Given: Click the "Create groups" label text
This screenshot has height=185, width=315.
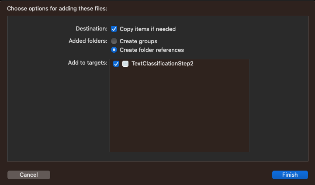Looking at the screenshot, I should coord(138,41).
